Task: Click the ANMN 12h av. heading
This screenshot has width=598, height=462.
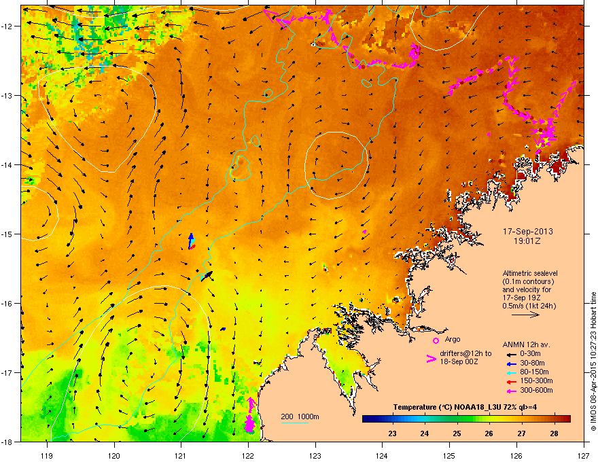Action: pos(526,344)
